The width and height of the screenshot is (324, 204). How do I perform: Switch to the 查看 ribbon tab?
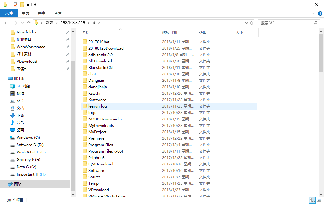[x=58, y=13]
